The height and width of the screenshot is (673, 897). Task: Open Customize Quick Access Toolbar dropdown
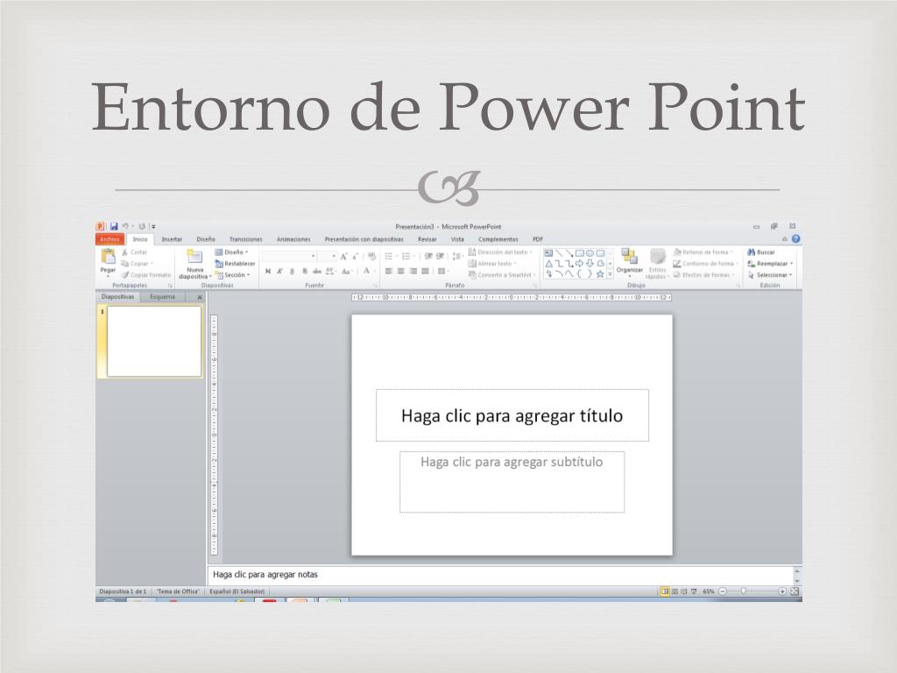(x=153, y=227)
